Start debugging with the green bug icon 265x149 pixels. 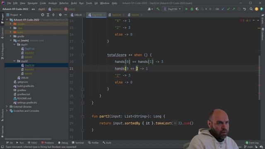coord(192,9)
